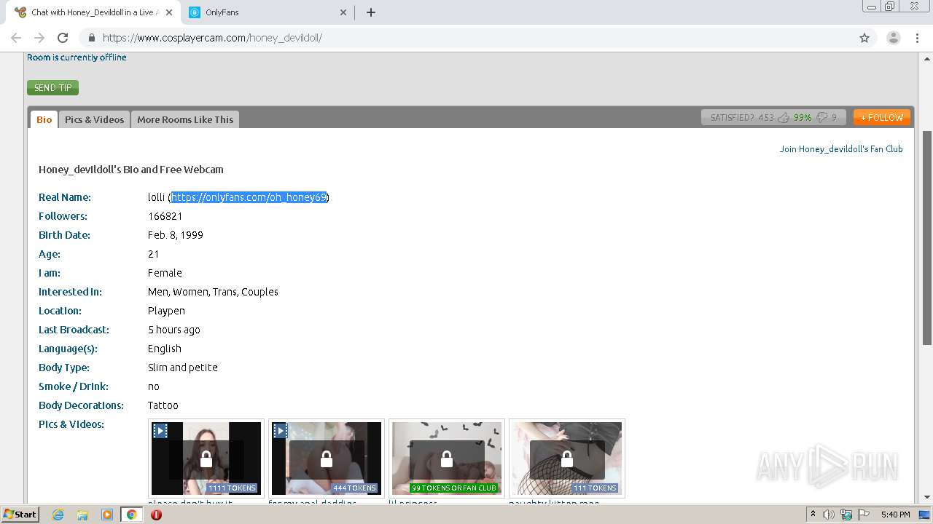Click the Chrome taskbar icon
The height and width of the screenshot is (524, 933).
(x=131, y=515)
